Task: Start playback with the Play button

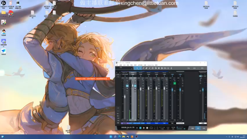Action: pyautogui.click(x=144, y=128)
